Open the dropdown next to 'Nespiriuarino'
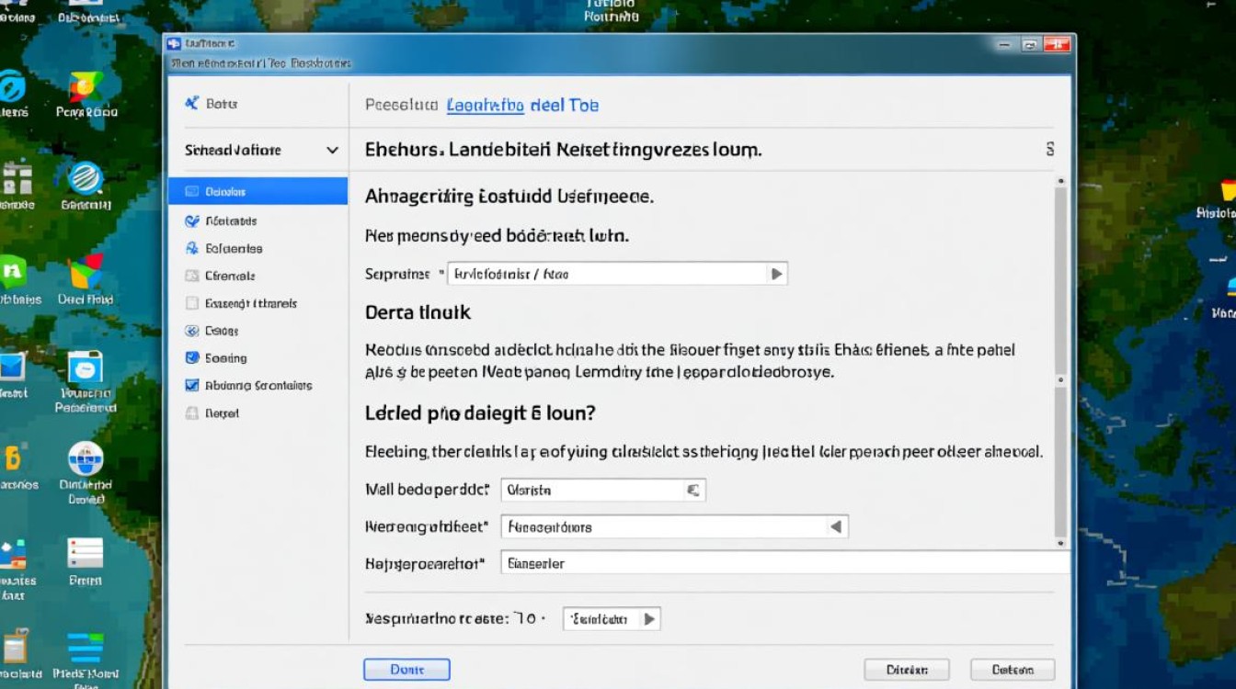The width and height of the screenshot is (1236, 689). (x=649, y=619)
